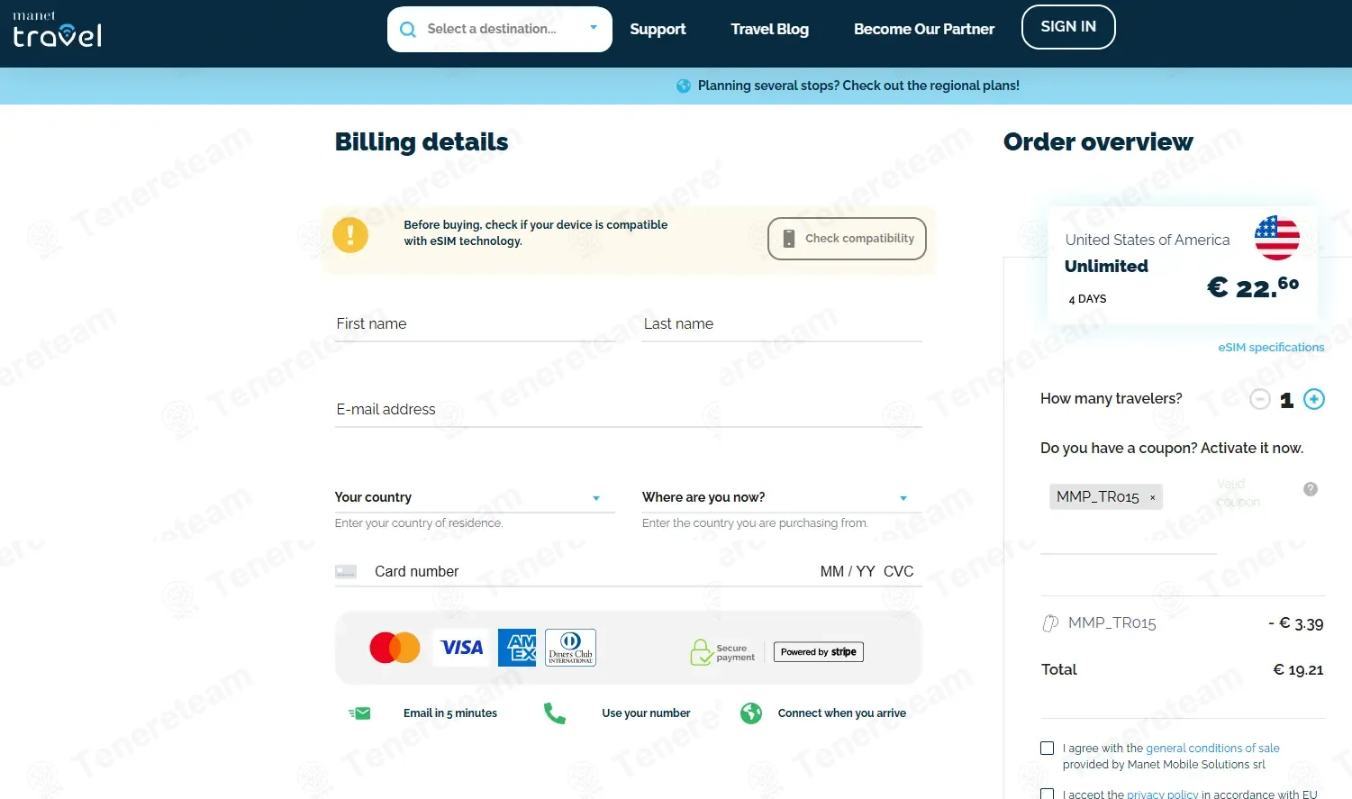Screen dimensions: 1352x799
Task: Decrease travelers with the minus button
Action: tap(1260, 399)
